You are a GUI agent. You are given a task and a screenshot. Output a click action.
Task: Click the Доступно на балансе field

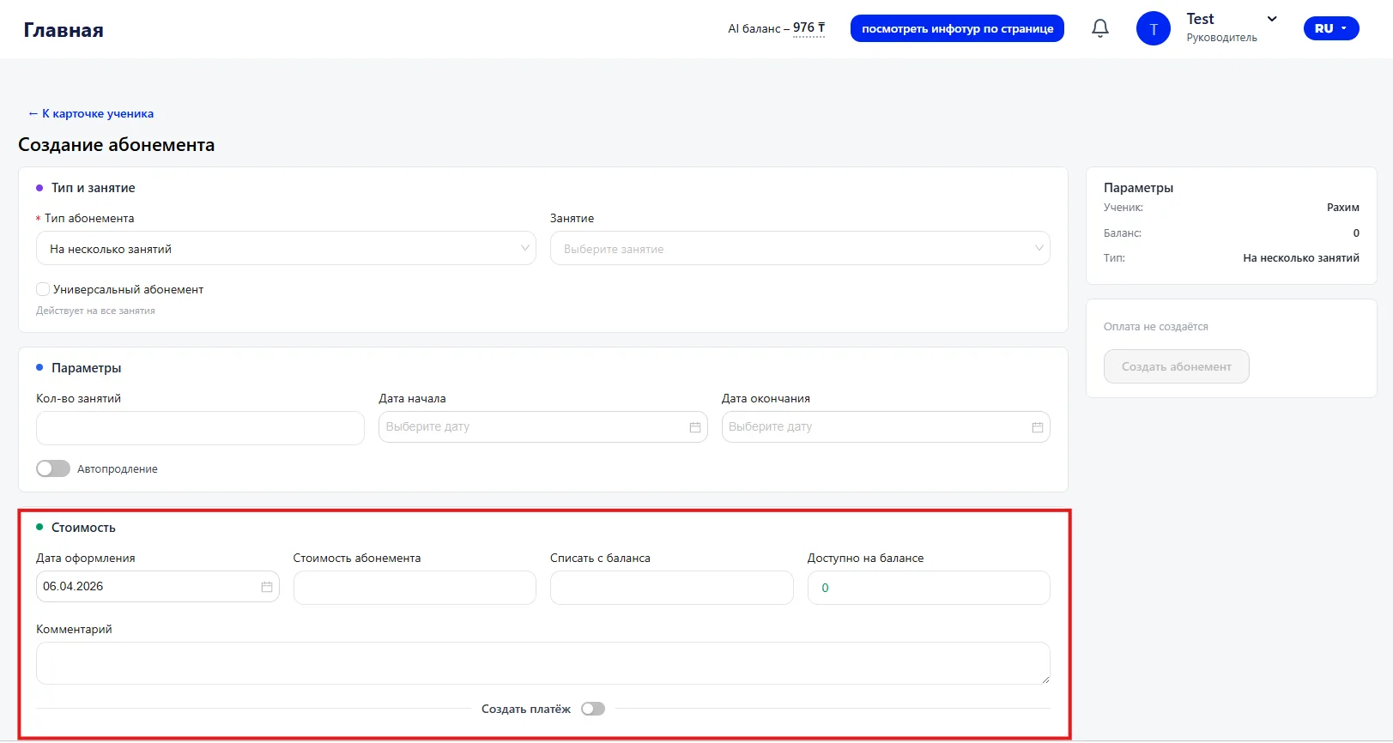pos(929,588)
